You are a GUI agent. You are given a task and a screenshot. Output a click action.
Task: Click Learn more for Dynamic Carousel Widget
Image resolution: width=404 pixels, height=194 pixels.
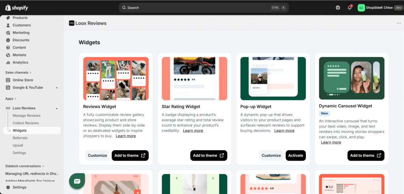pos(331,142)
